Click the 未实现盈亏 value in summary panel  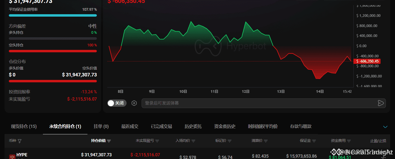[x=82, y=99]
